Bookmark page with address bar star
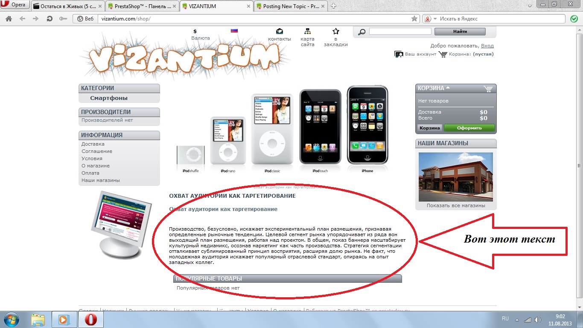583x328 pixels. (414, 19)
